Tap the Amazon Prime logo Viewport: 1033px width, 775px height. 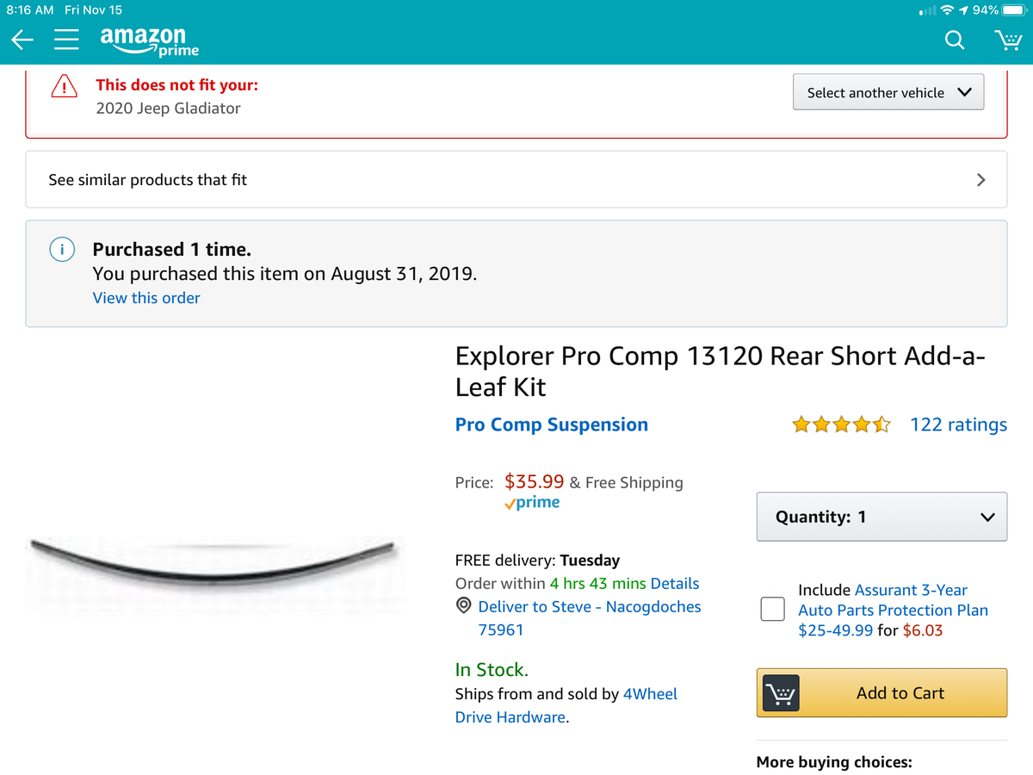pos(149,41)
